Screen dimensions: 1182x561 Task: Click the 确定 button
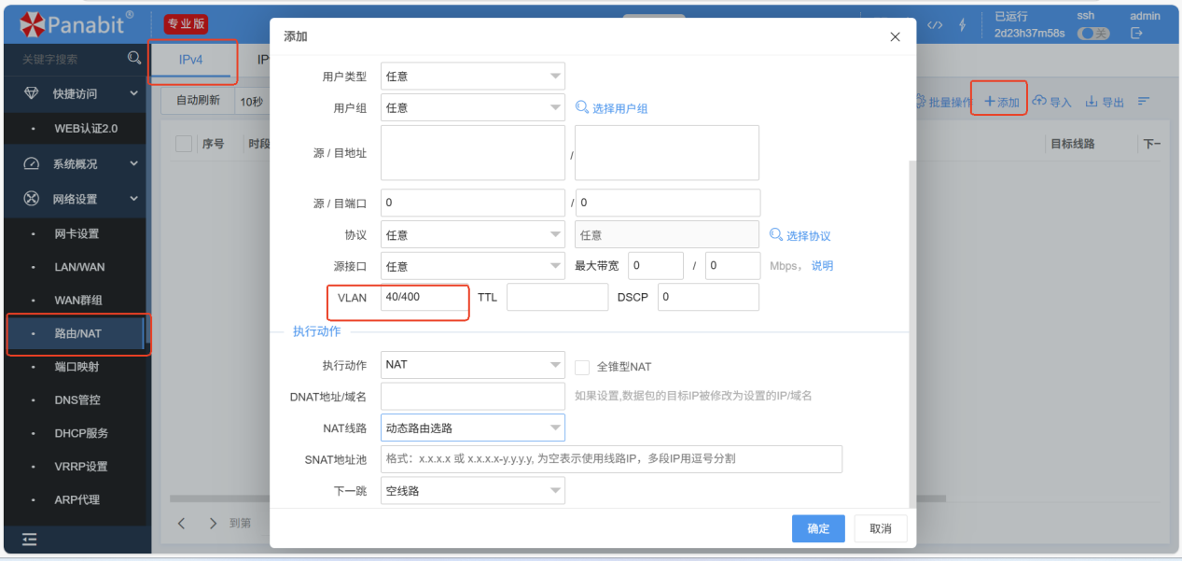coord(818,528)
